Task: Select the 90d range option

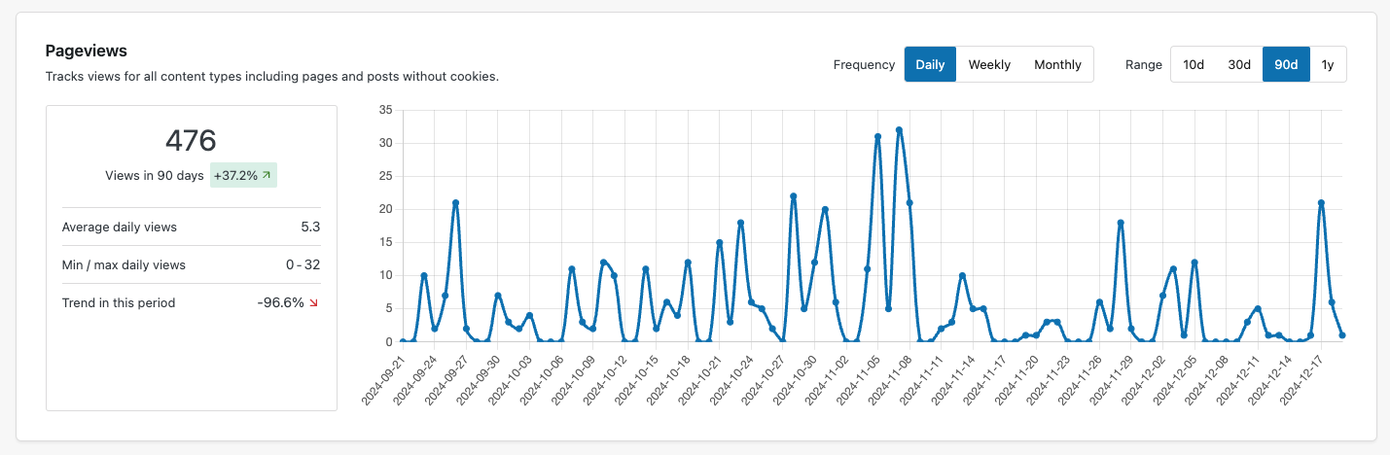Action: click(1286, 64)
